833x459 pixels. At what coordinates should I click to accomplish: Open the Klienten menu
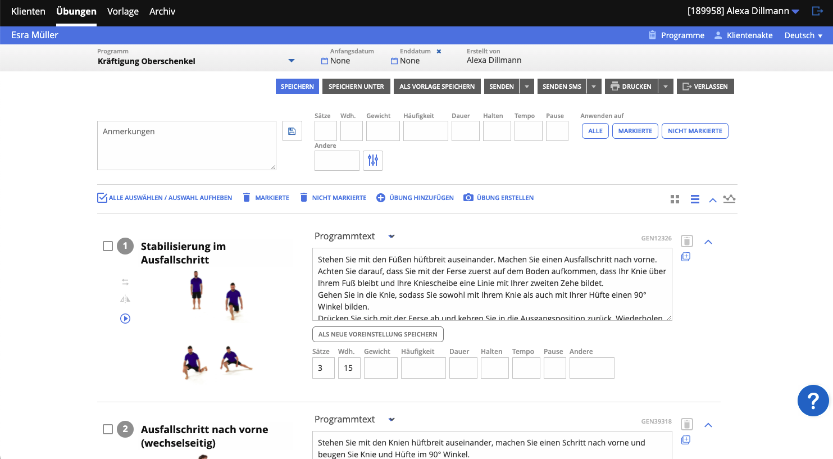click(x=28, y=11)
